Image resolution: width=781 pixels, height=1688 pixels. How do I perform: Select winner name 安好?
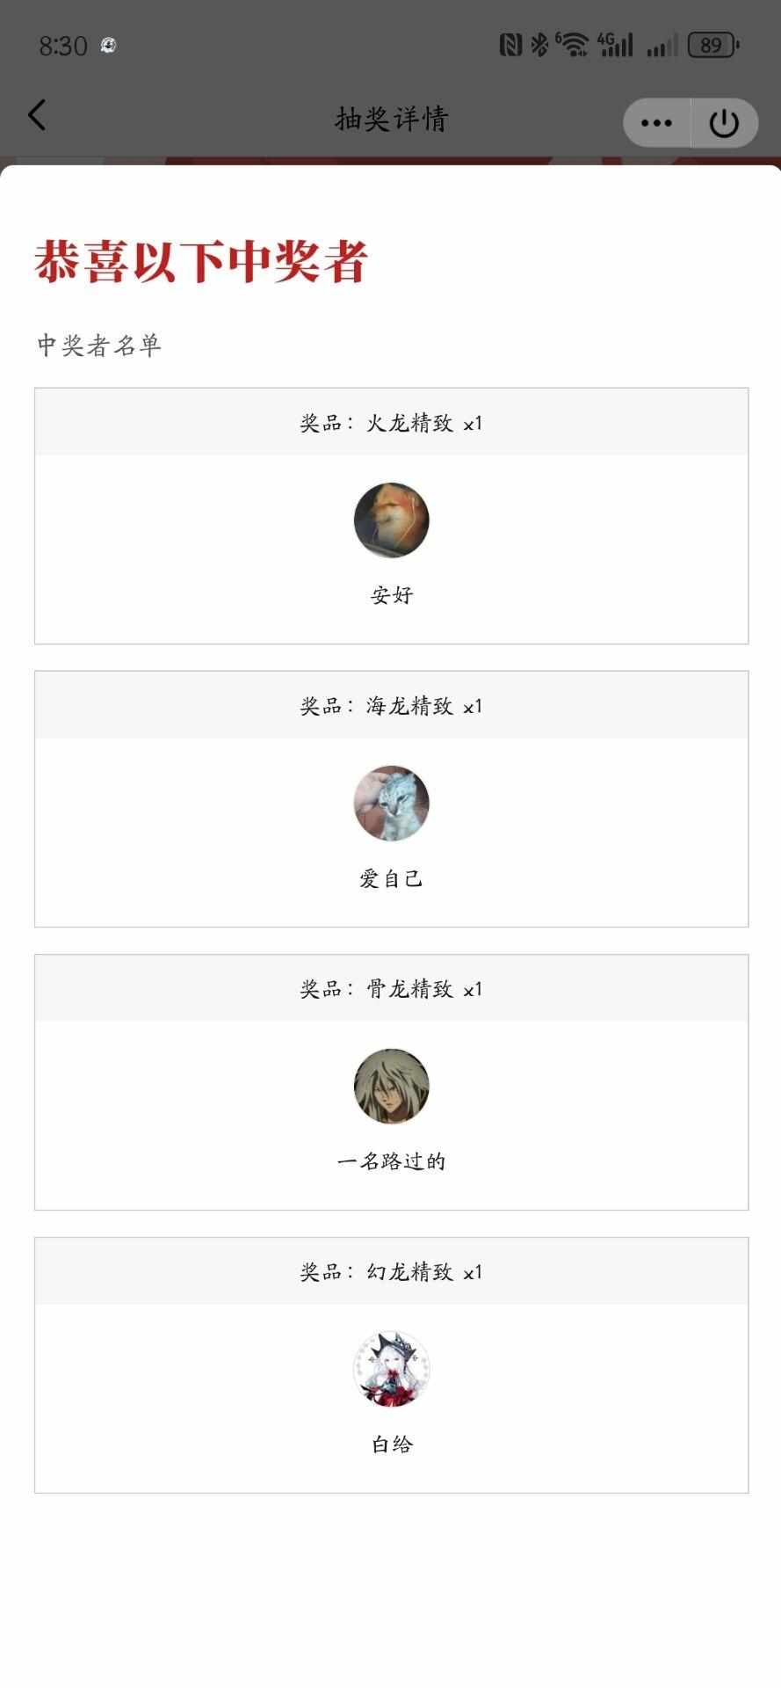click(392, 595)
